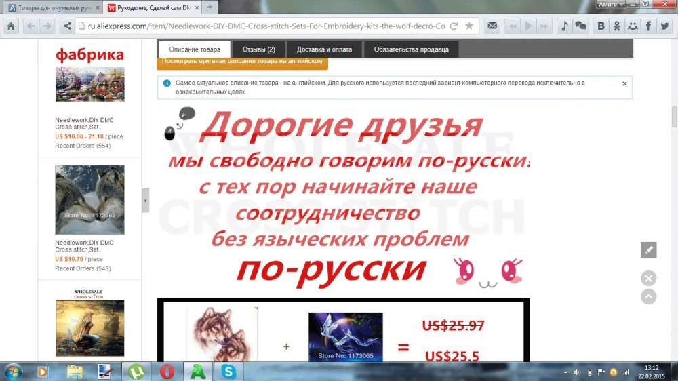Screen dimensions: 678x381
Task: Open the Windows Start menu
Action: pos(13,372)
